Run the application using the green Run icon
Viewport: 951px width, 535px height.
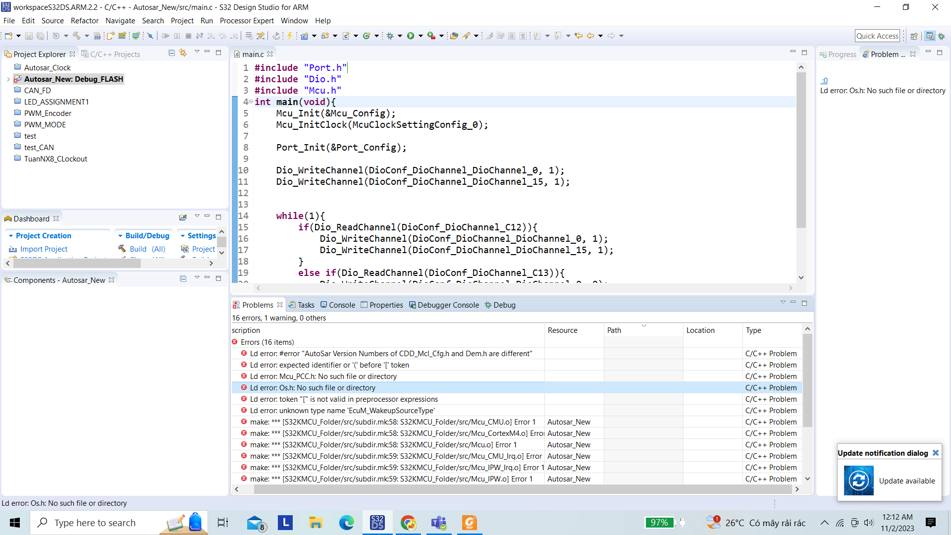(411, 35)
